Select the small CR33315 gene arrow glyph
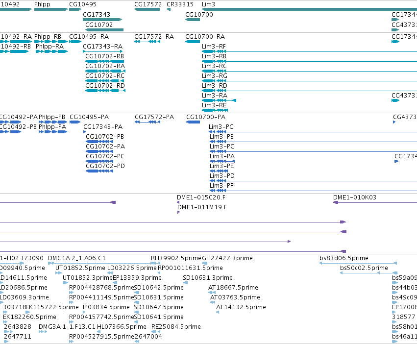The width and height of the screenshot is (417, 344). (x=169, y=10)
